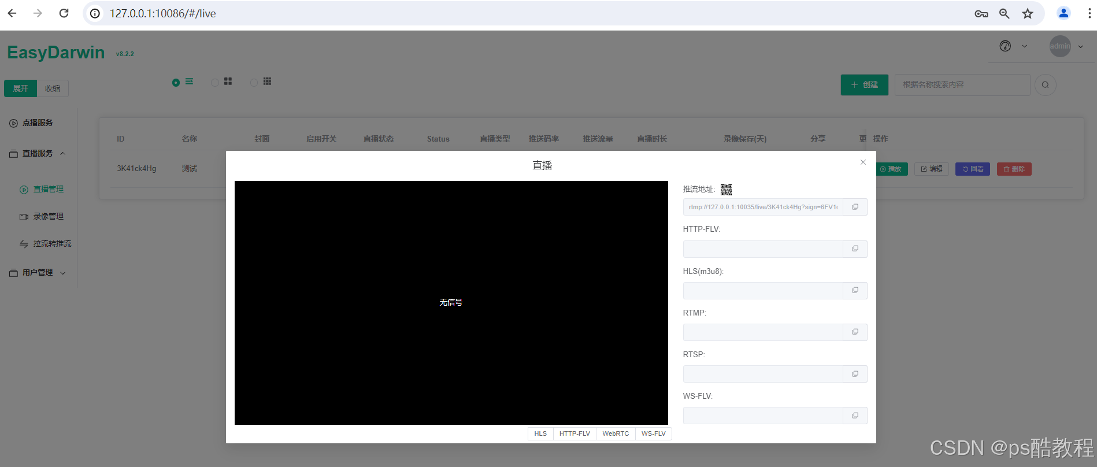
Task: Copy the RTMP playback address
Action: tap(855, 332)
